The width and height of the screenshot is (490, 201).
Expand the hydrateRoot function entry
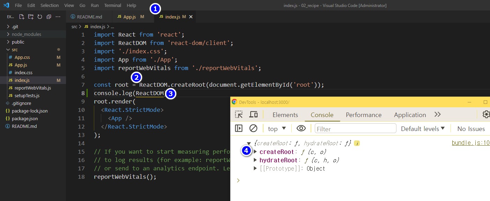click(255, 160)
